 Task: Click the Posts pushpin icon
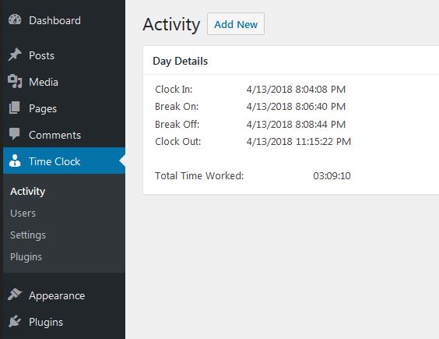click(x=15, y=55)
